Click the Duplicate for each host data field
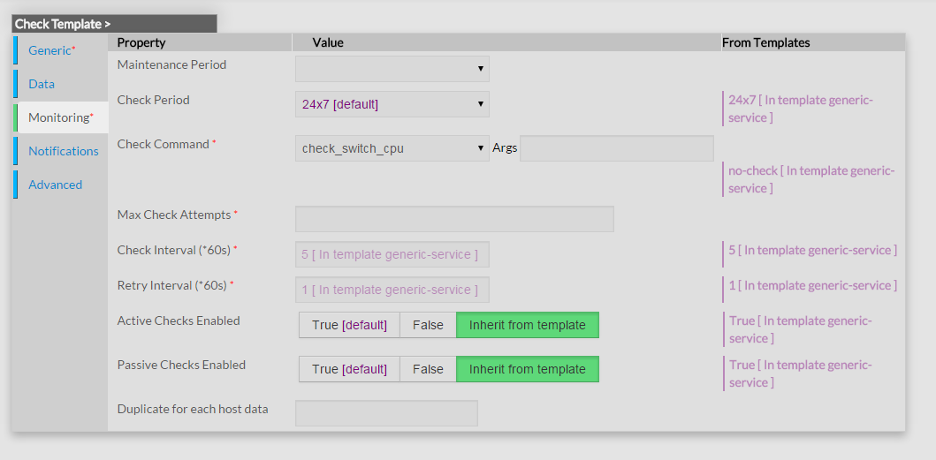The height and width of the screenshot is (460, 936). 386,413
